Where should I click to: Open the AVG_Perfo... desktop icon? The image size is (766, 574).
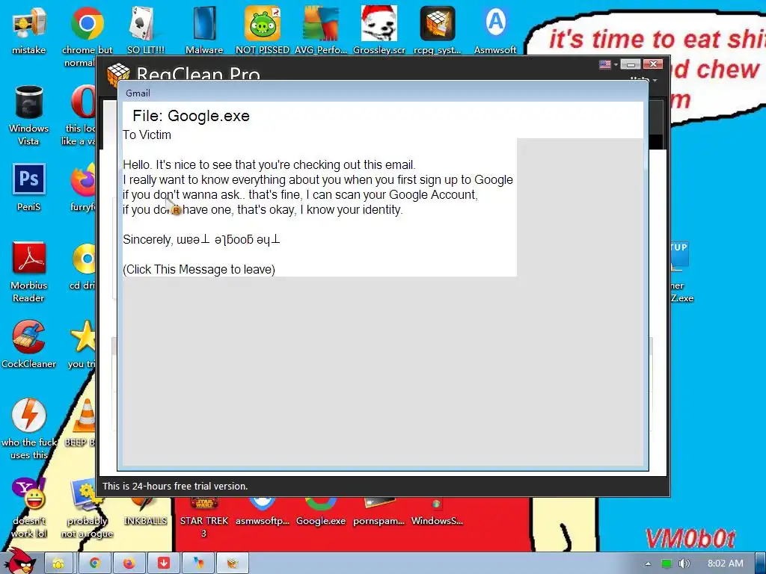click(x=320, y=30)
